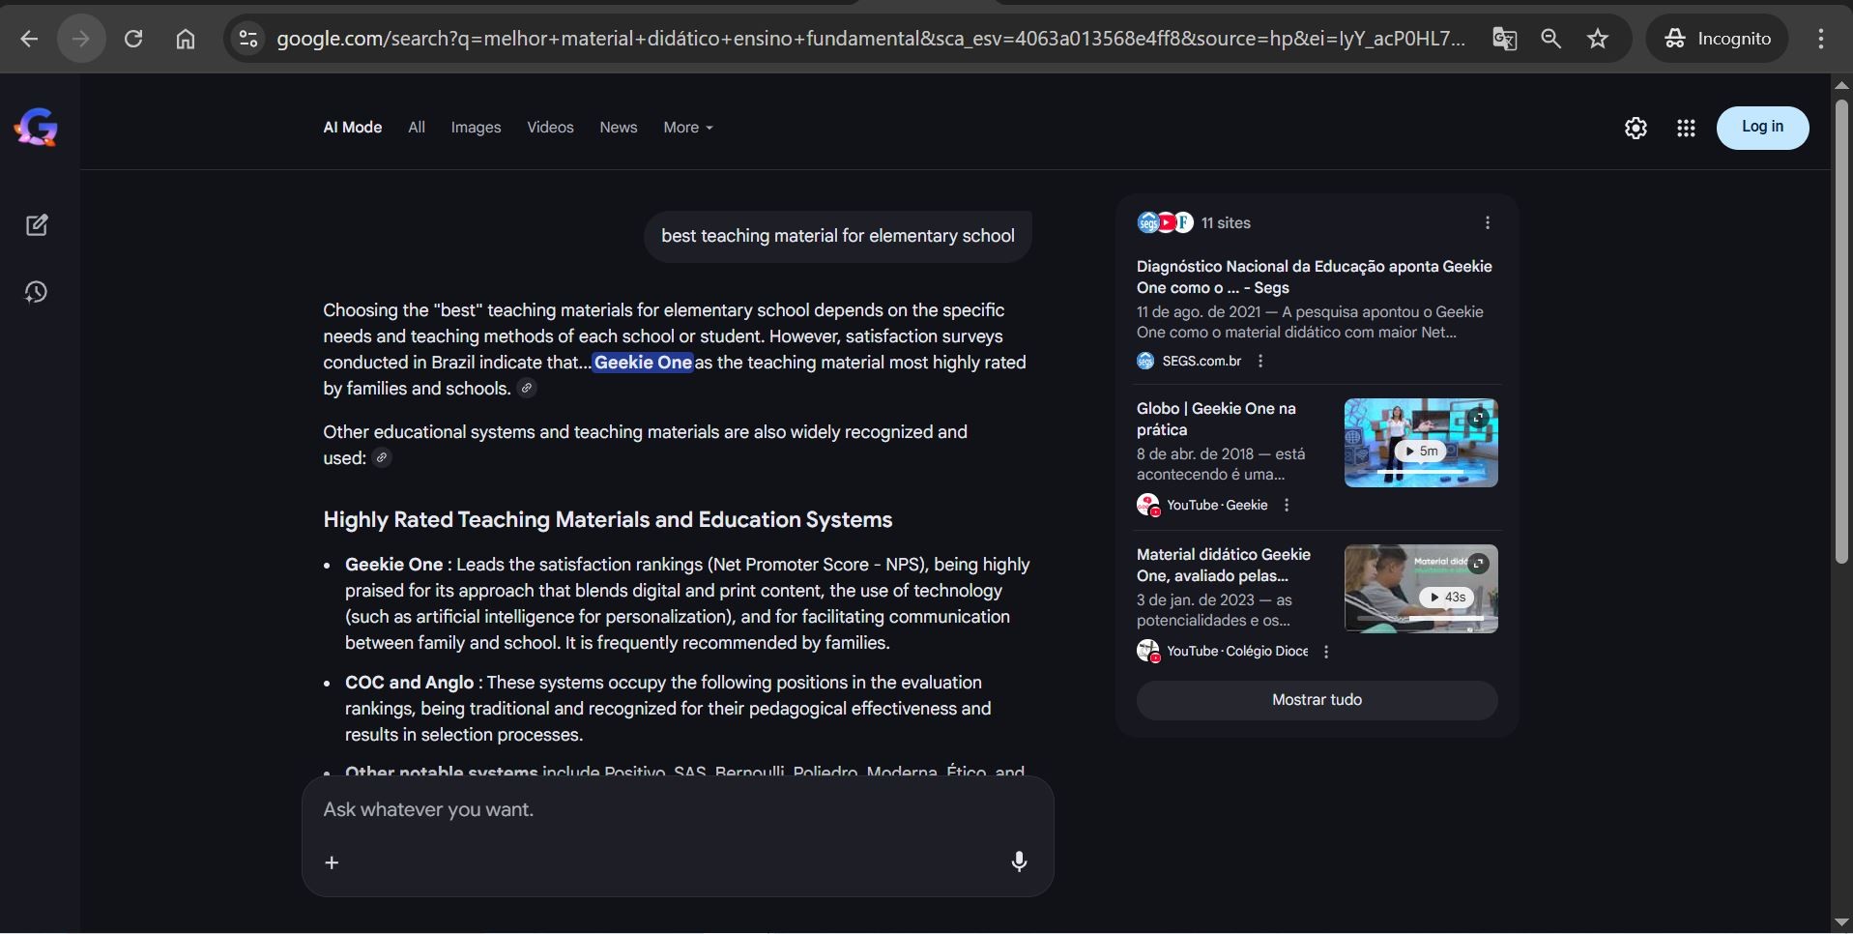Click the Log in button
Screen dimensions: 1853x934
click(1763, 128)
